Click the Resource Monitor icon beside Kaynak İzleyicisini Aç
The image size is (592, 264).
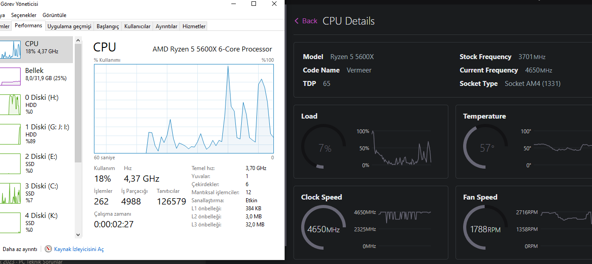(48, 249)
